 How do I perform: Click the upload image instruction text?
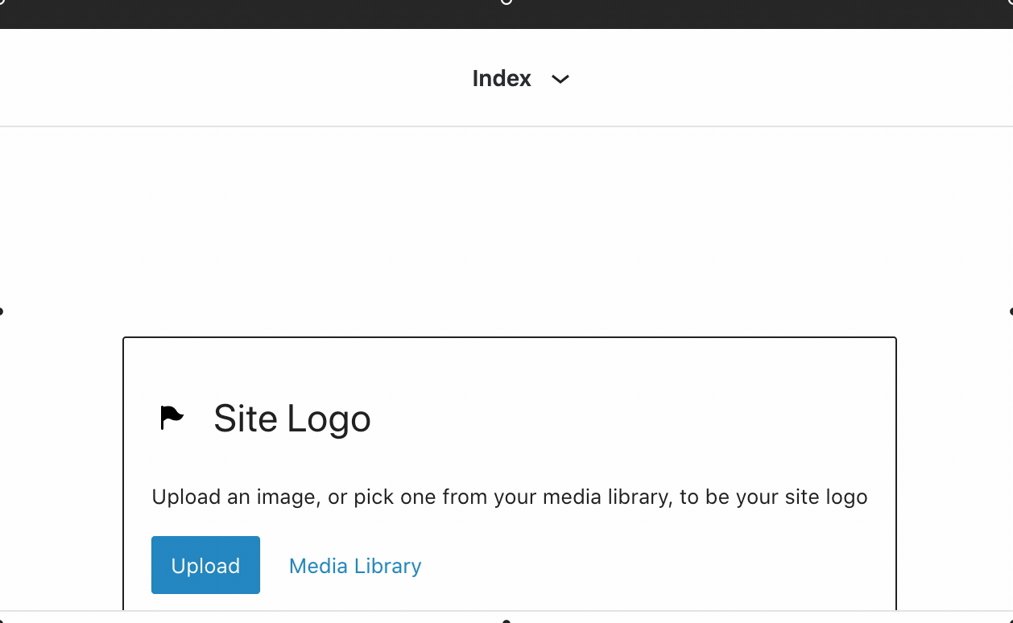(x=510, y=497)
